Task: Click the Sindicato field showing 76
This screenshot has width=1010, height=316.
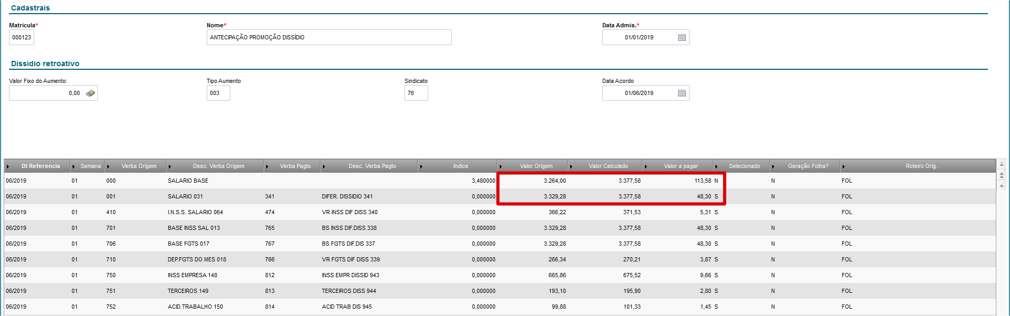Action: [x=416, y=93]
